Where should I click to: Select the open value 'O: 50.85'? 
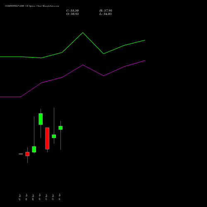click(x=72, y=14)
